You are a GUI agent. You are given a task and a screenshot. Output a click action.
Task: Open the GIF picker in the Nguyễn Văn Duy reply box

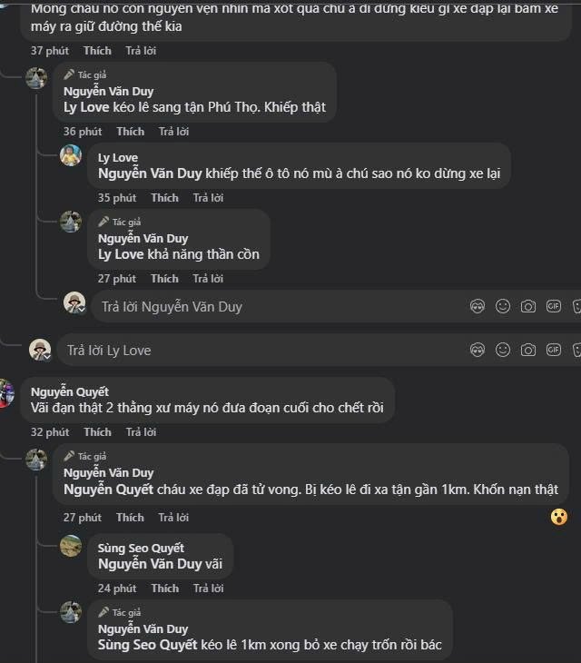(x=554, y=306)
